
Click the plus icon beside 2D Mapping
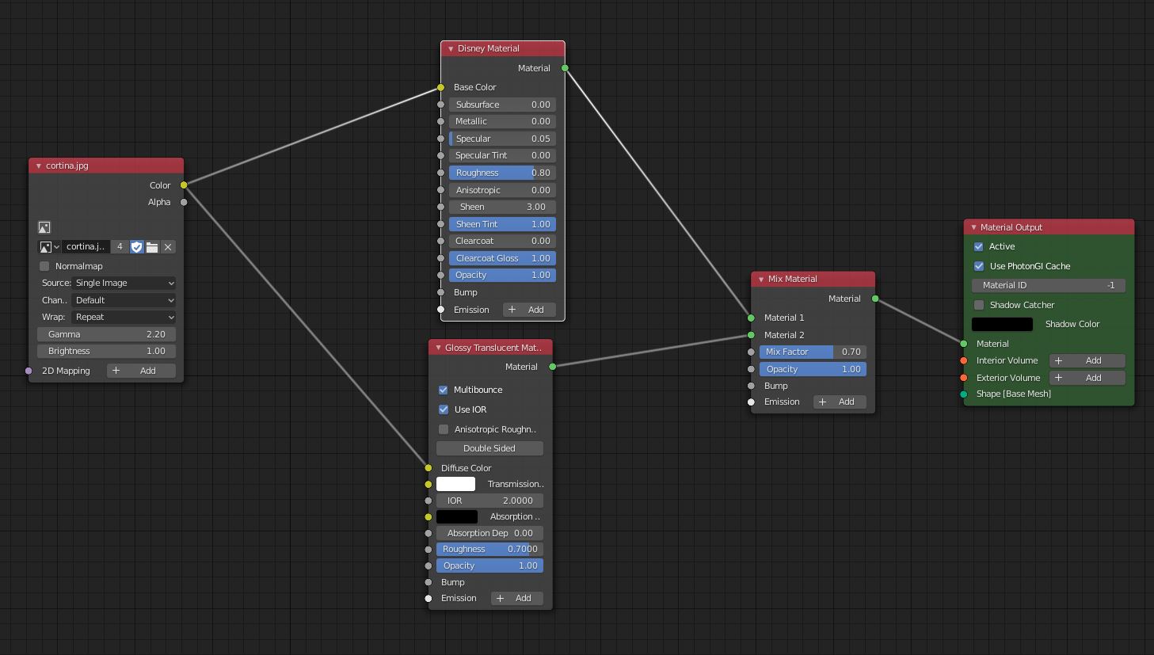(116, 371)
